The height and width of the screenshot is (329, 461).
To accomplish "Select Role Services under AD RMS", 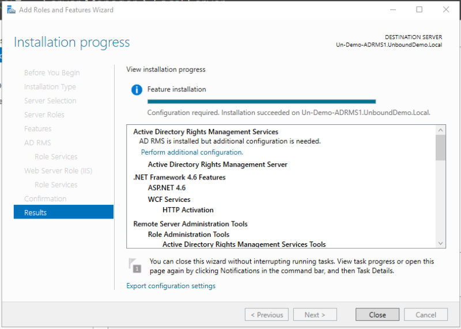I will [56, 156].
